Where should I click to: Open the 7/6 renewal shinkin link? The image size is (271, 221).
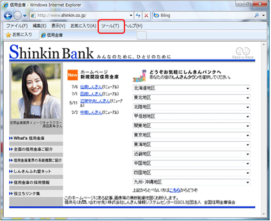click(91, 87)
